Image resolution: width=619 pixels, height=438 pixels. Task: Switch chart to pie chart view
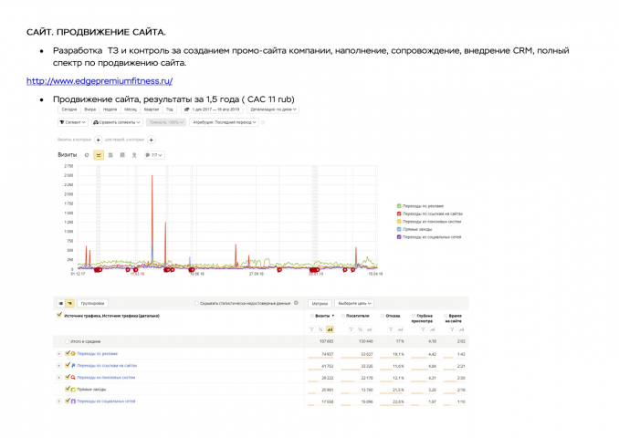point(87,155)
